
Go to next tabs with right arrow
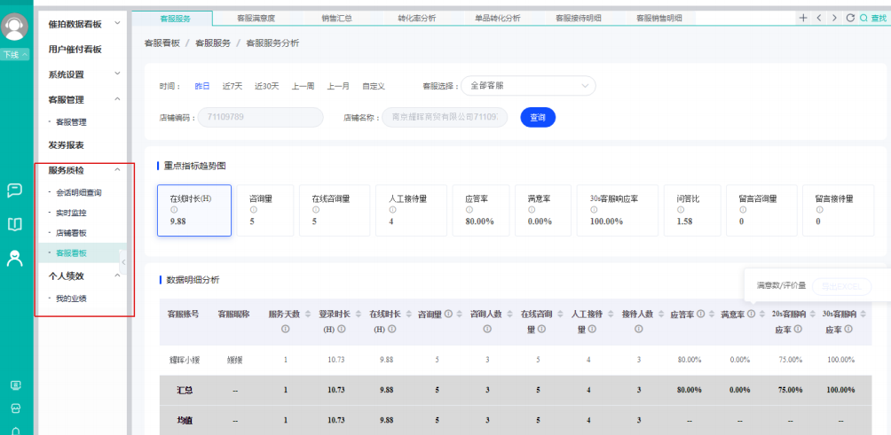(834, 18)
